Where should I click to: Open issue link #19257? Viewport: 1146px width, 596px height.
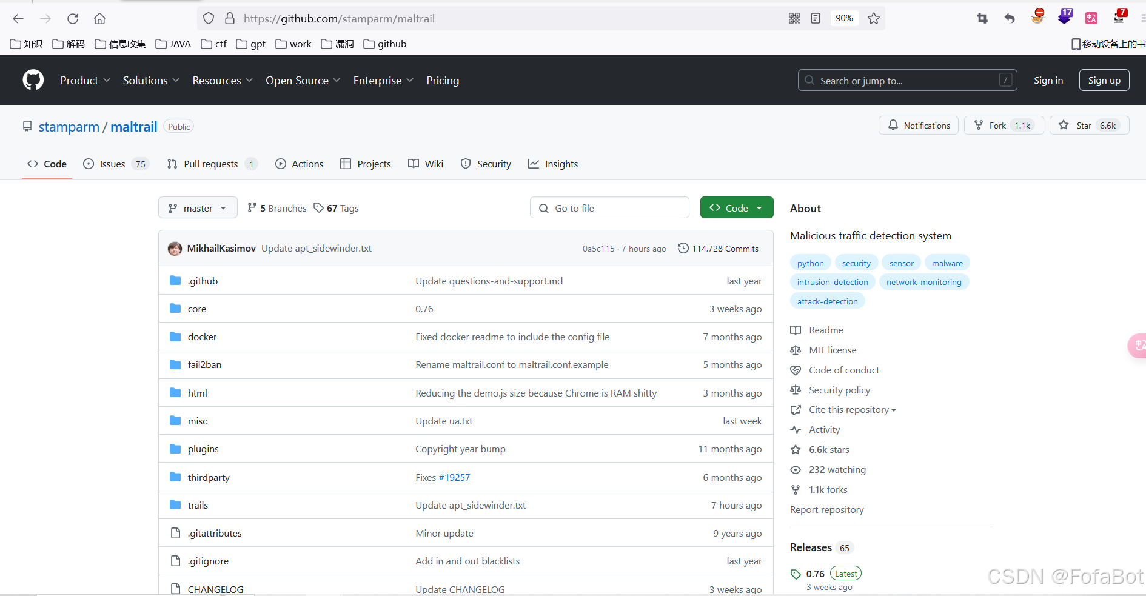click(454, 477)
